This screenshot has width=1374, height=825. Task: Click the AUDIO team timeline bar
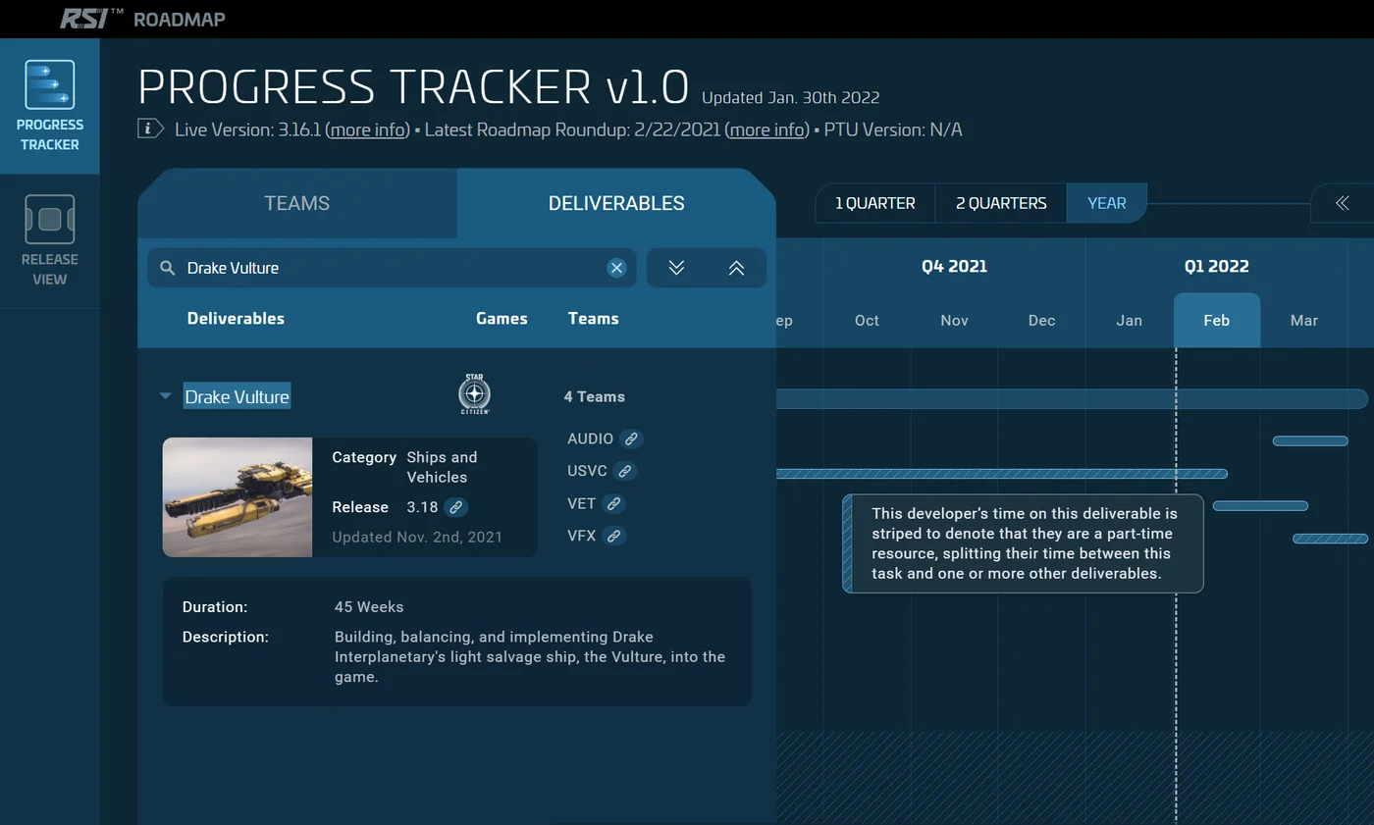pos(1310,440)
